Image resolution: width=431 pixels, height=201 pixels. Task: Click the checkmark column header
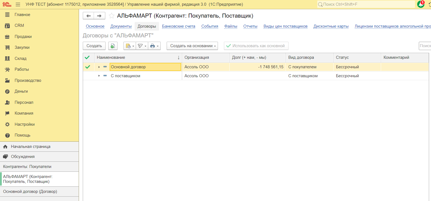point(87,57)
